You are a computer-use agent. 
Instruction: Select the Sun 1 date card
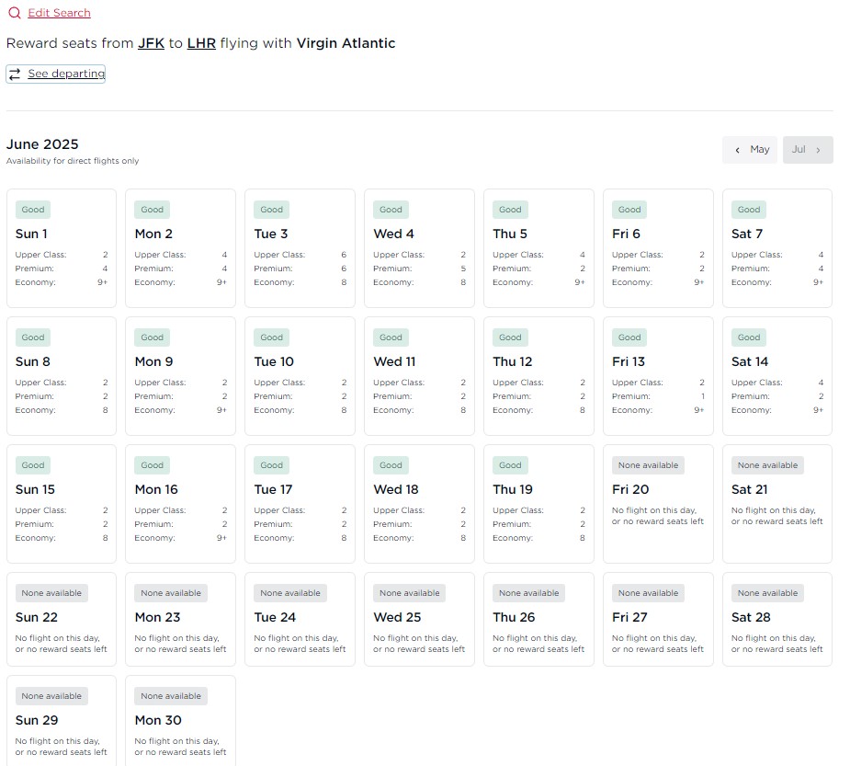click(x=62, y=247)
